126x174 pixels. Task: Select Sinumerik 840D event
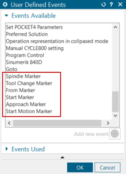(x=24, y=62)
